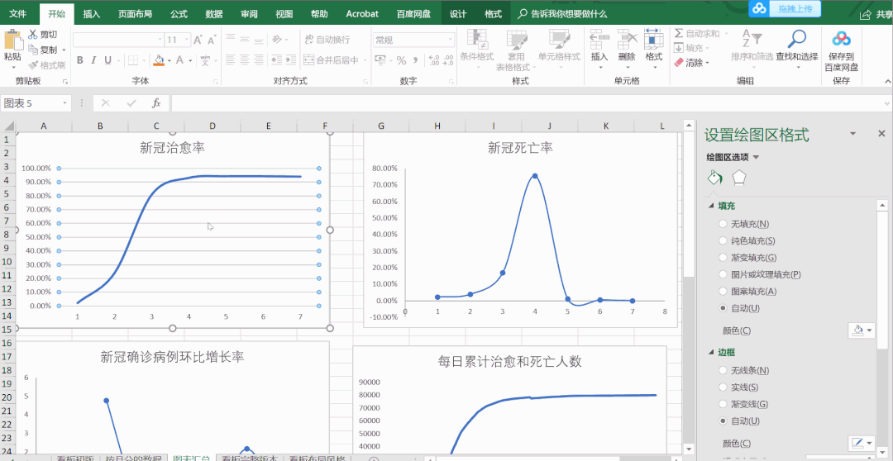Click the Format Painter button
The height and width of the screenshot is (461, 893).
[x=46, y=65]
